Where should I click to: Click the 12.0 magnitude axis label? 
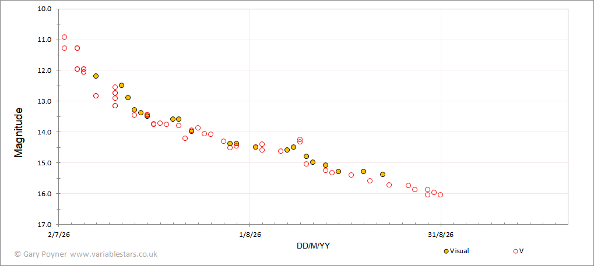coord(45,70)
